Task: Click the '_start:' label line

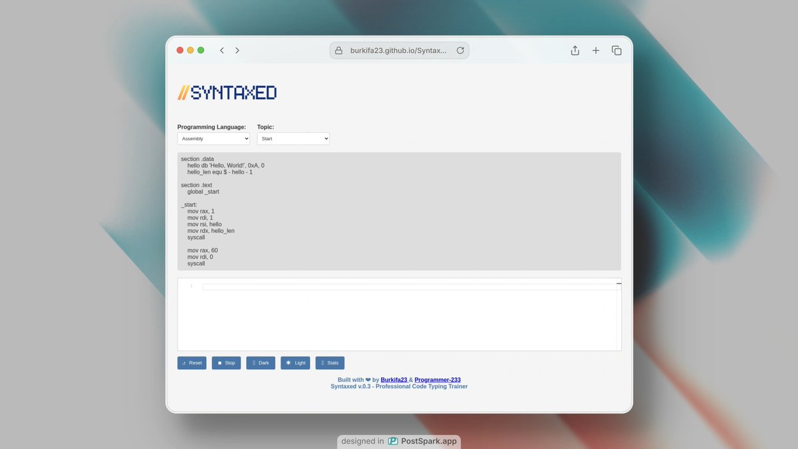Action: coord(189,204)
